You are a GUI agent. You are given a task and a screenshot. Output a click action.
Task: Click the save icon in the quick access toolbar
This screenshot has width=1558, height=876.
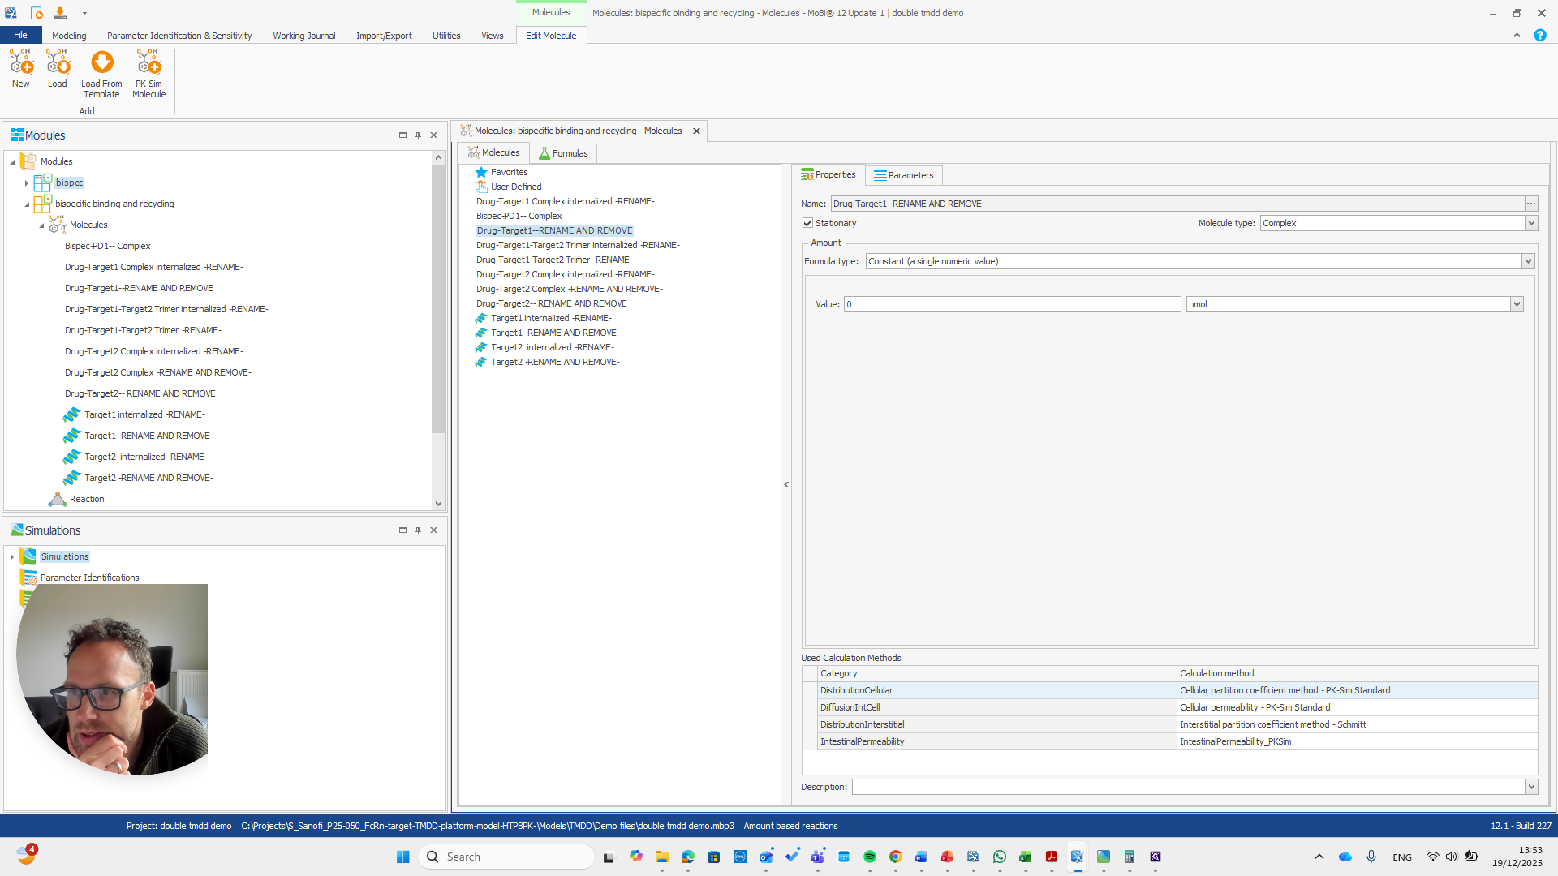click(59, 12)
